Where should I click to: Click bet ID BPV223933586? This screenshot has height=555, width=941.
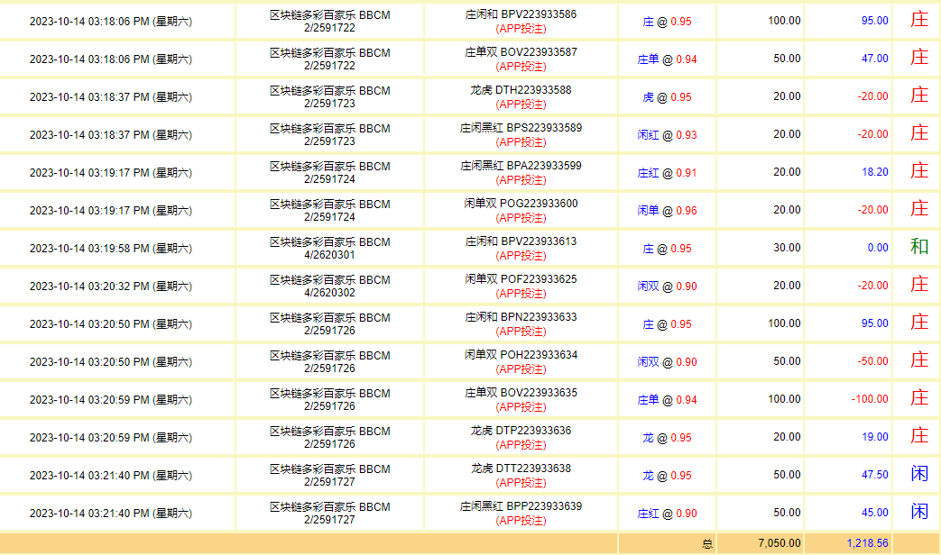click(x=521, y=14)
